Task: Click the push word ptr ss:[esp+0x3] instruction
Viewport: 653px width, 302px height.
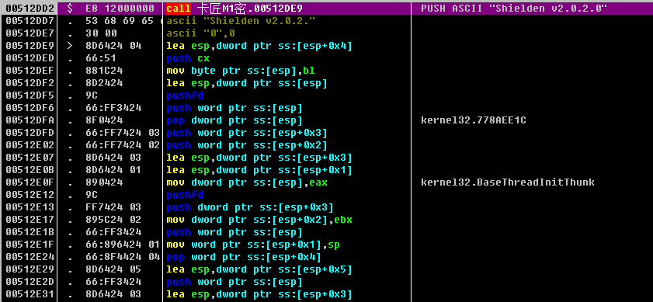Action: (247, 133)
